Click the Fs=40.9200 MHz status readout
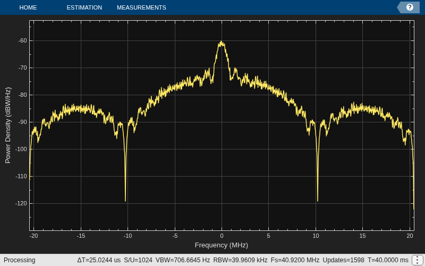The height and width of the screenshot is (266, 425). click(x=295, y=260)
